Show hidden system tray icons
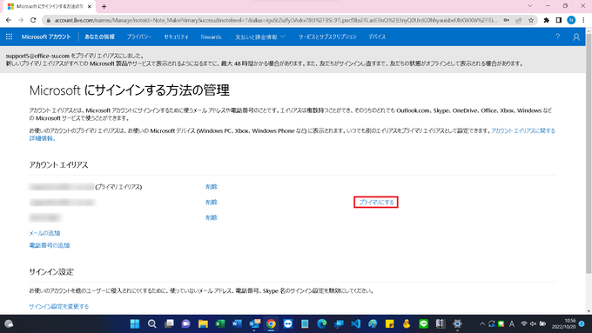Screen dimensions: 592x333 point(482,323)
